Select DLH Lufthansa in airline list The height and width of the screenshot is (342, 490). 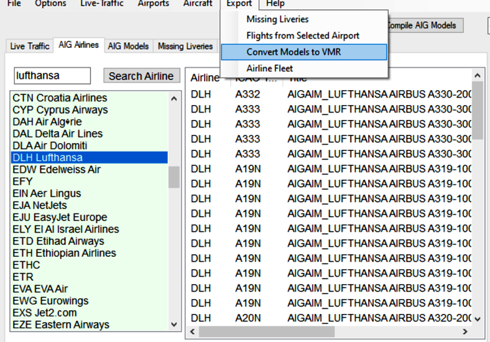(x=90, y=157)
